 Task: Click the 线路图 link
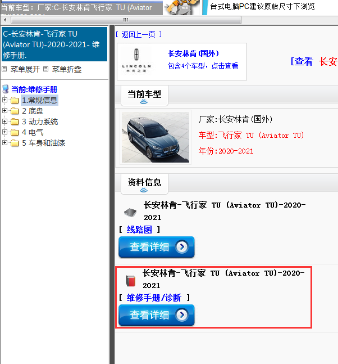click(139, 230)
